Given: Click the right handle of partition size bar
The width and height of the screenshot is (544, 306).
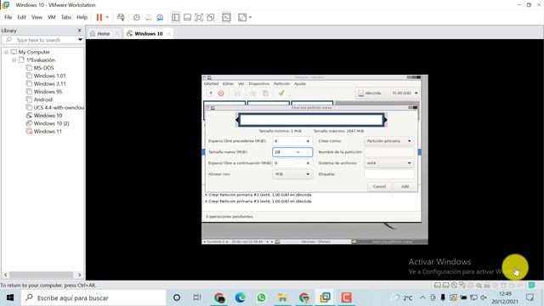Looking at the screenshot, I should pyautogui.click(x=385, y=120).
